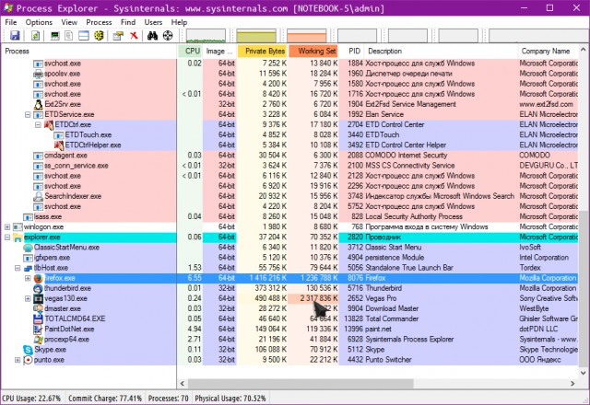The image size is (590, 405).
Task: Collapse the tlbHost.exe tree node
Action: 18,268
